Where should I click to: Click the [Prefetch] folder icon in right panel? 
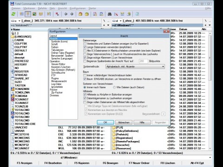click(114, 135)
